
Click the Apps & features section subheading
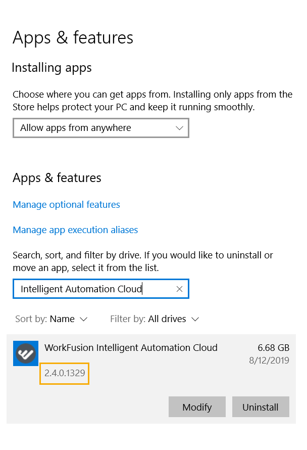point(57,178)
